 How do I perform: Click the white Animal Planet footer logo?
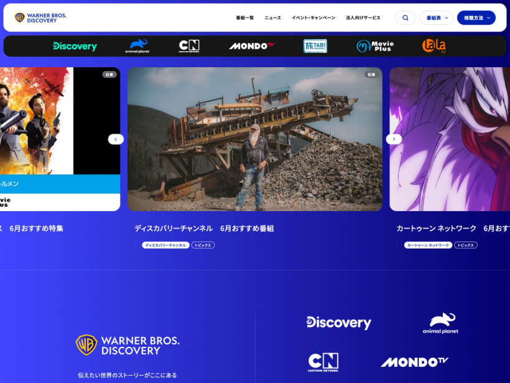tap(440, 323)
